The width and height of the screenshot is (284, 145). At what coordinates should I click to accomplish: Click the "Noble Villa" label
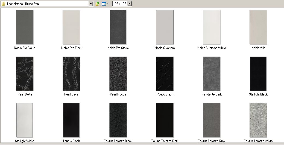[x=258, y=48]
